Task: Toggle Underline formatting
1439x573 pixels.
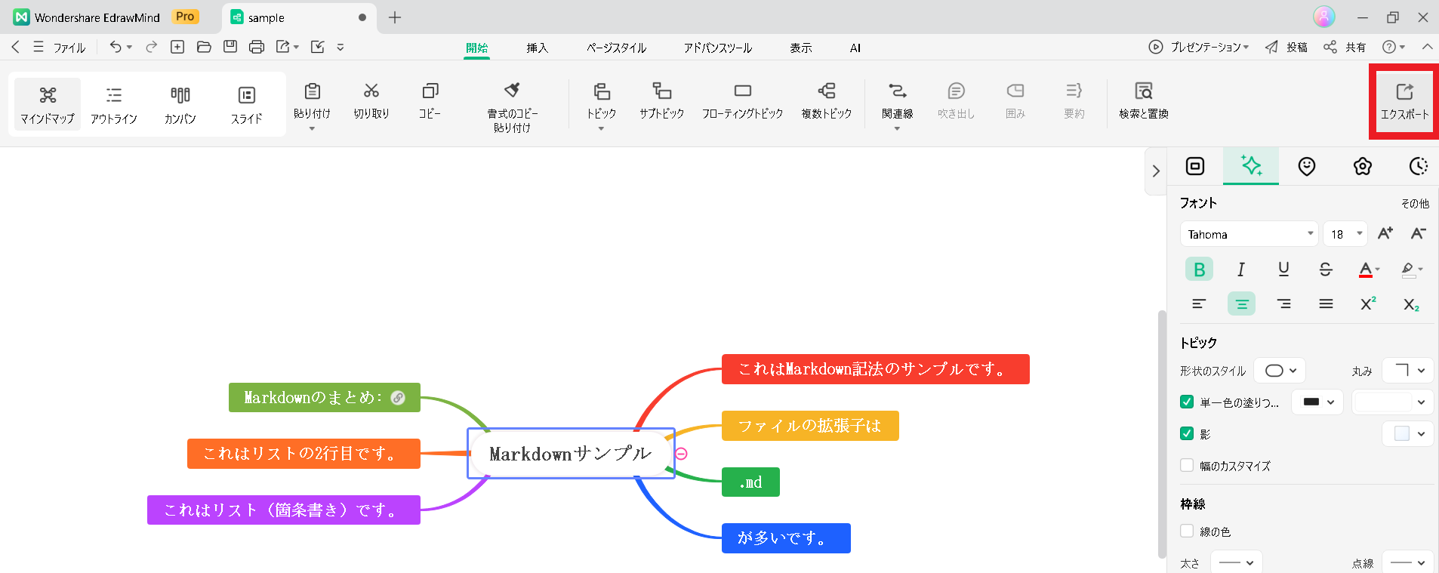Action: (x=1283, y=270)
